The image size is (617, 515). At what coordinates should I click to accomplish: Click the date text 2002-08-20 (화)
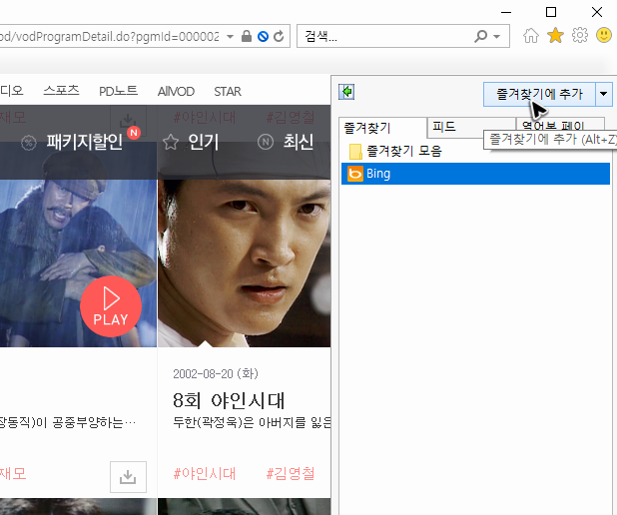click(x=216, y=373)
